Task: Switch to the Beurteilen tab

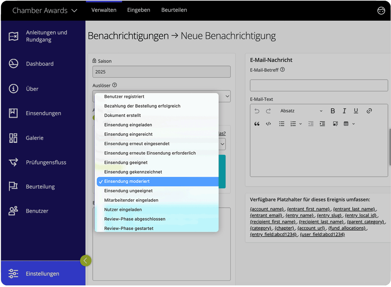Action: coord(174,10)
